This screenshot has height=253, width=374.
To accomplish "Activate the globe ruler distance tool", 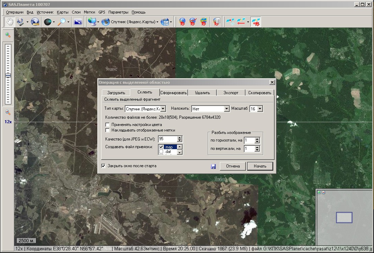I will [x=35, y=22].
